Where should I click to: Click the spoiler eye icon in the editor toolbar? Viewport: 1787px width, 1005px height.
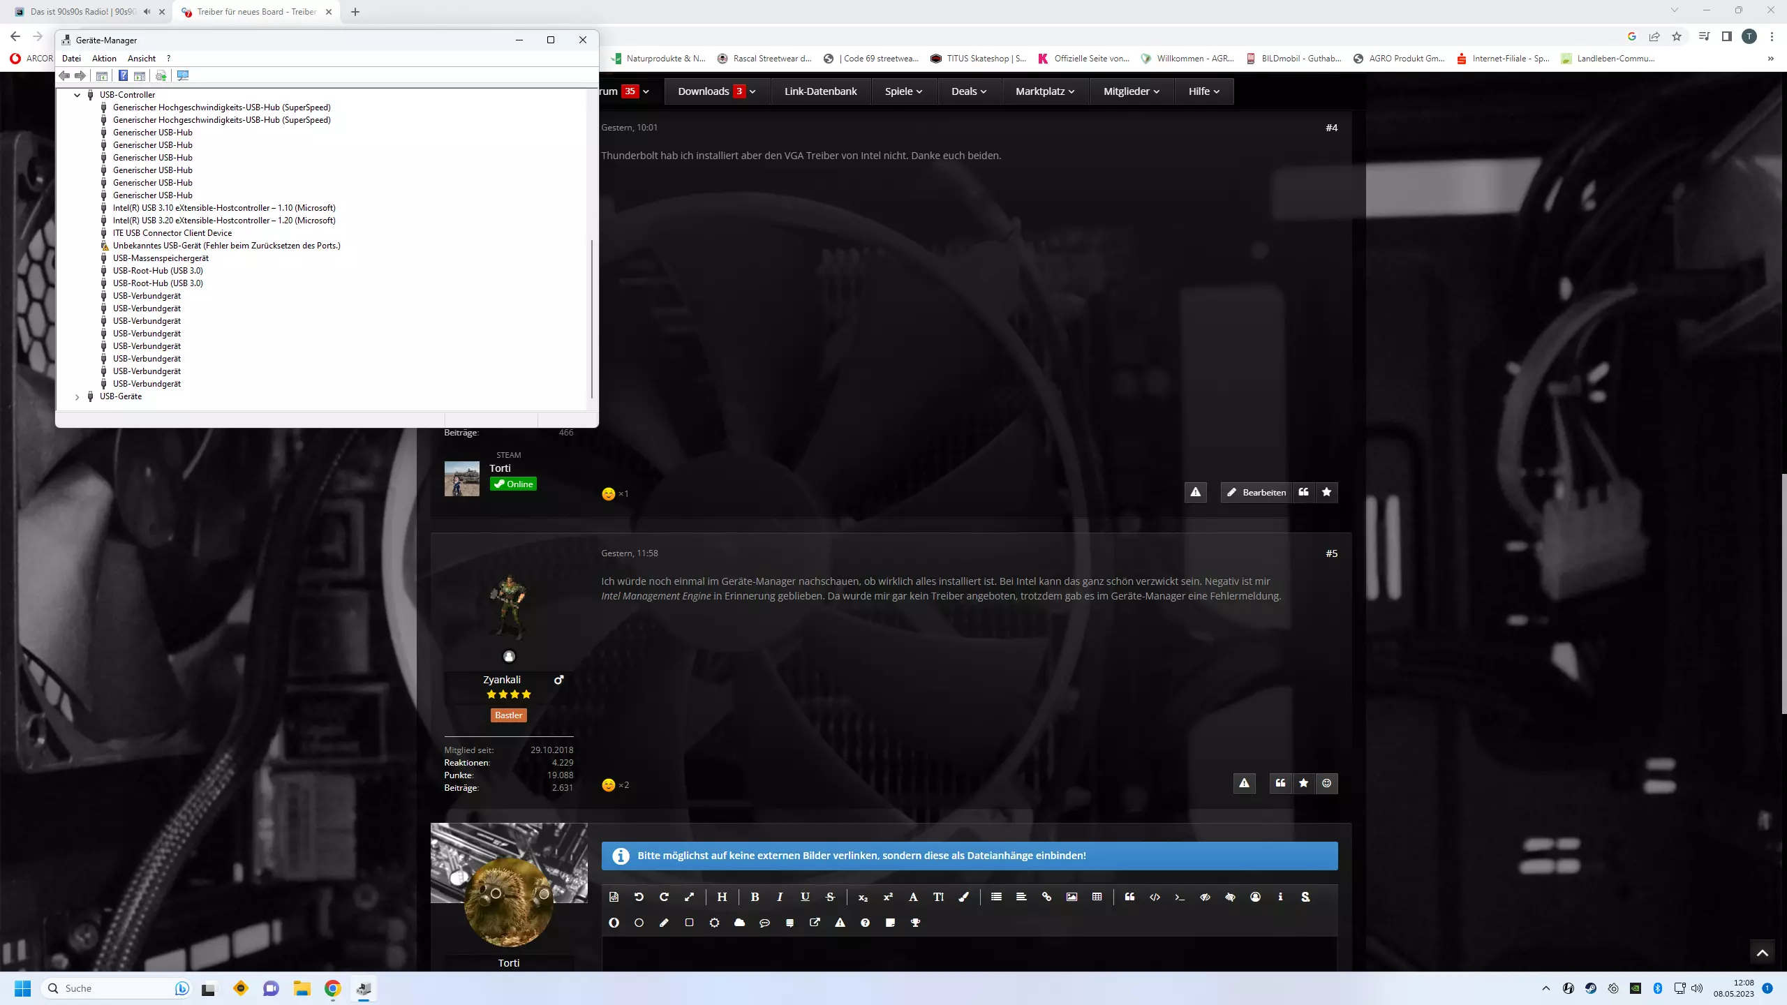(1205, 897)
